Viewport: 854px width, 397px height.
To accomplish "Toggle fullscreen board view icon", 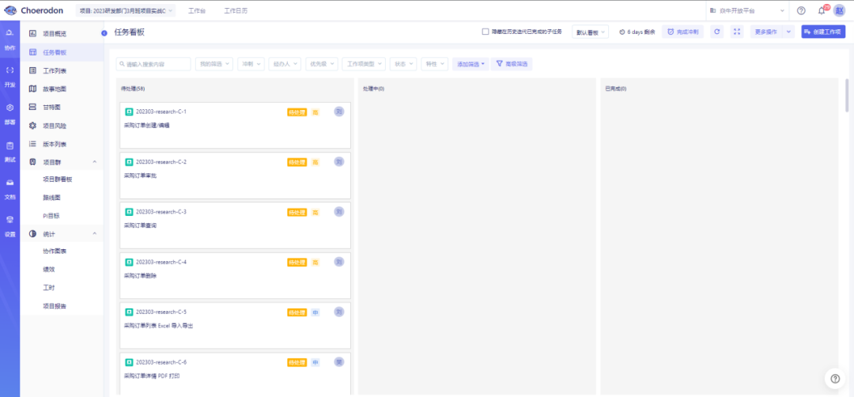I will coord(737,32).
